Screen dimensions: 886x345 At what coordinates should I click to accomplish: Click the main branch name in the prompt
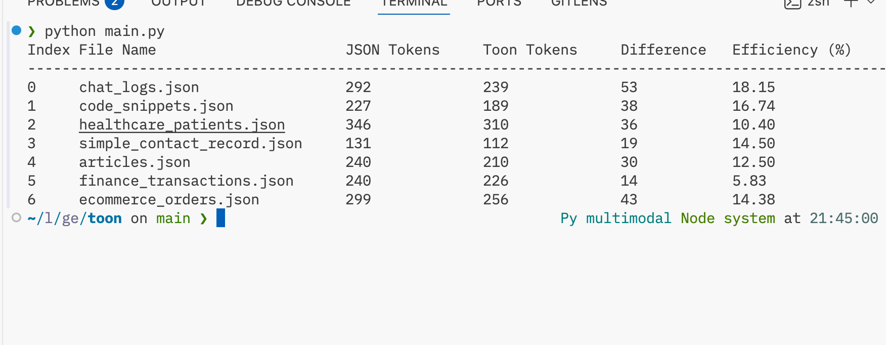point(173,218)
